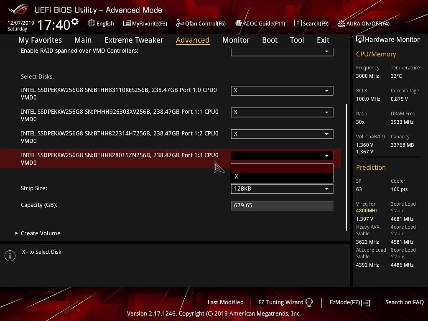The image size is (428, 321).
Task: Open disk select dropdown for Port 1:1
Action: pyautogui.click(x=282, y=112)
